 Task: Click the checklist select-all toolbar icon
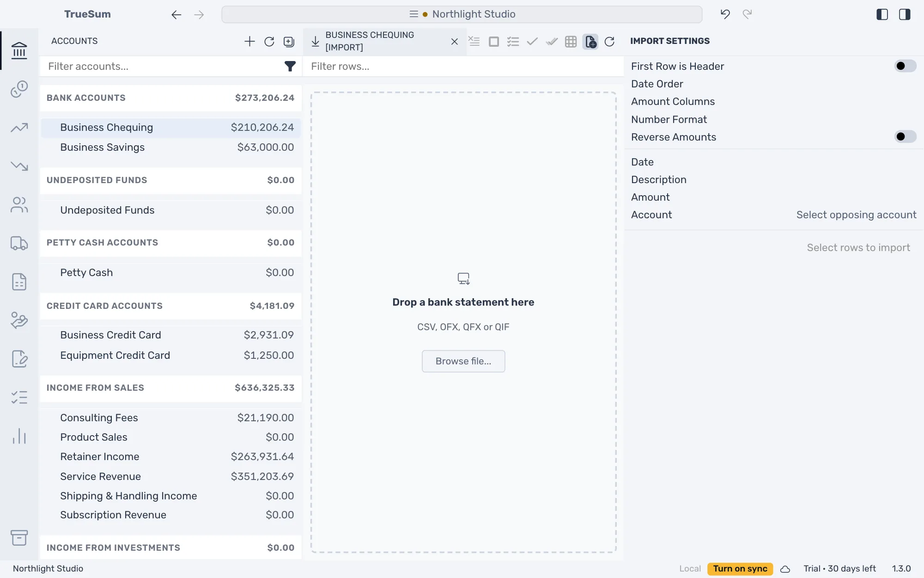click(x=513, y=42)
